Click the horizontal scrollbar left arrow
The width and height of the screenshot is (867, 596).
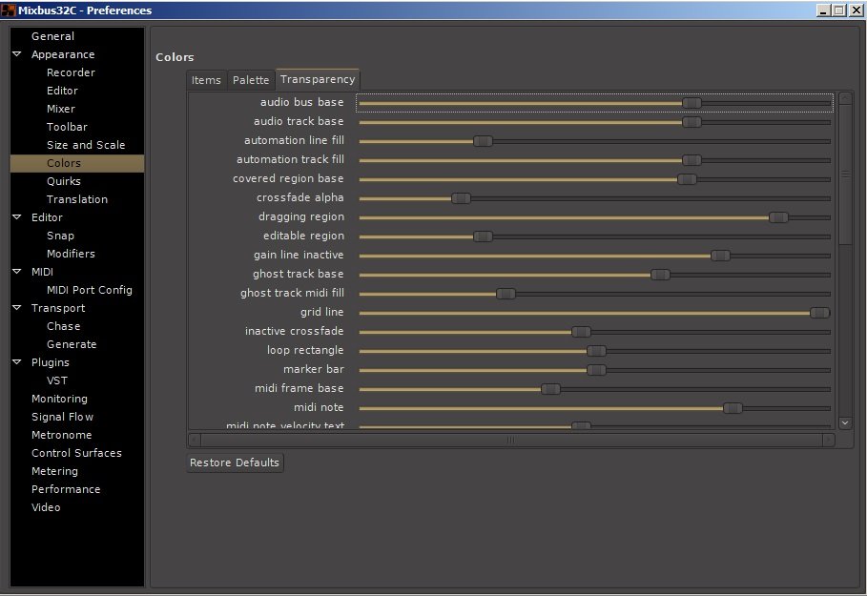(x=194, y=441)
